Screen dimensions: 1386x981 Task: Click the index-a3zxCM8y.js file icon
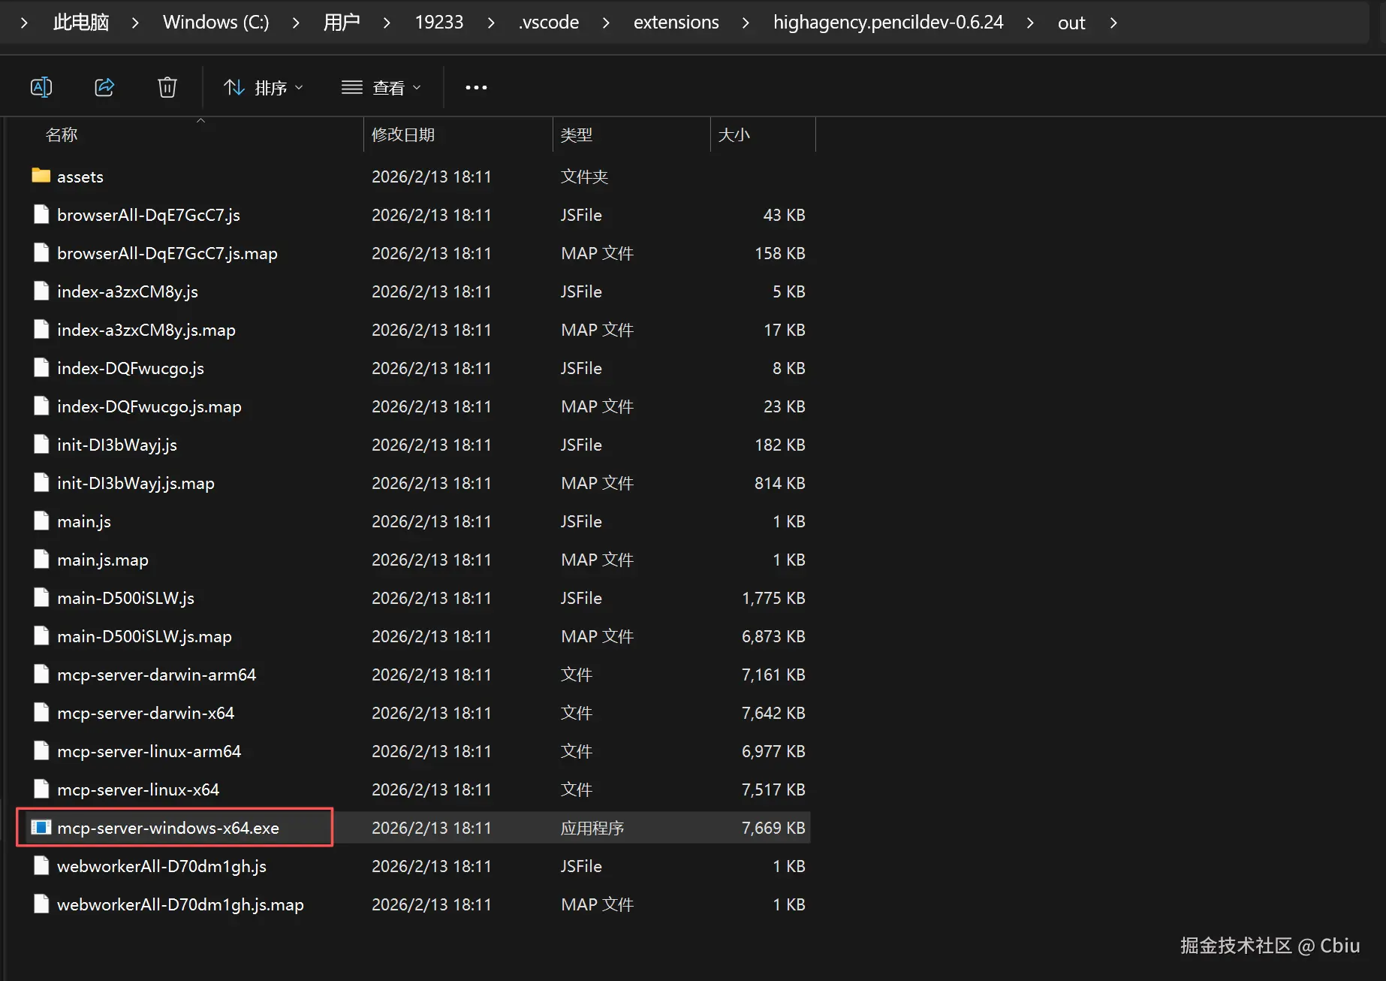tap(41, 291)
